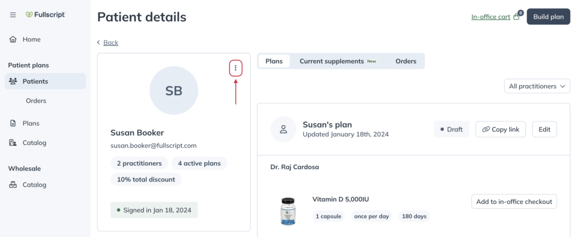Screen dimensions: 576x237
Task: Switch to the Orders tab
Action: click(x=406, y=61)
